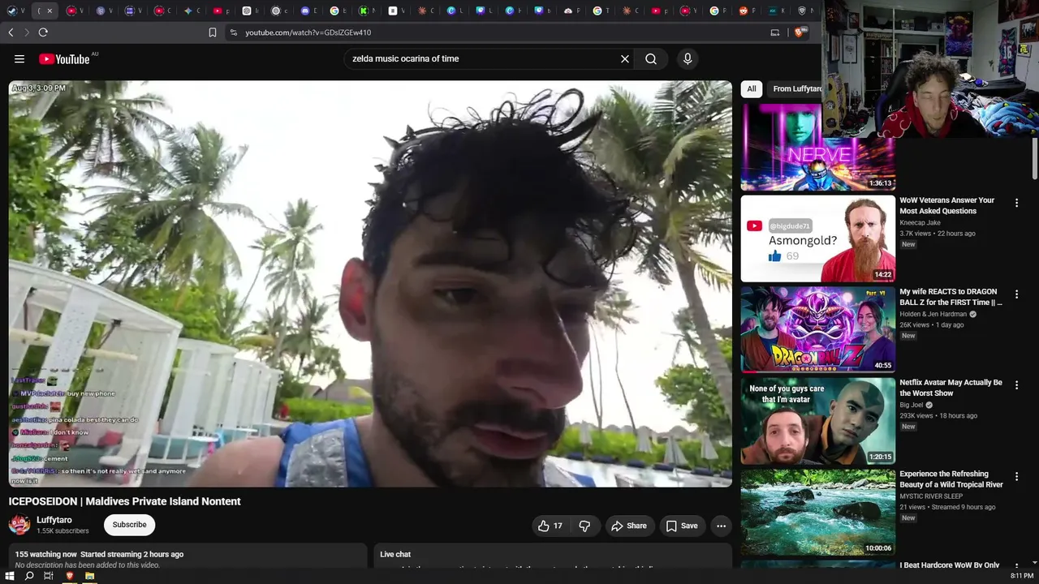Image resolution: width=1039 pixels, height=584 pixels.
Task: Click the Share button
Action: 629,526
